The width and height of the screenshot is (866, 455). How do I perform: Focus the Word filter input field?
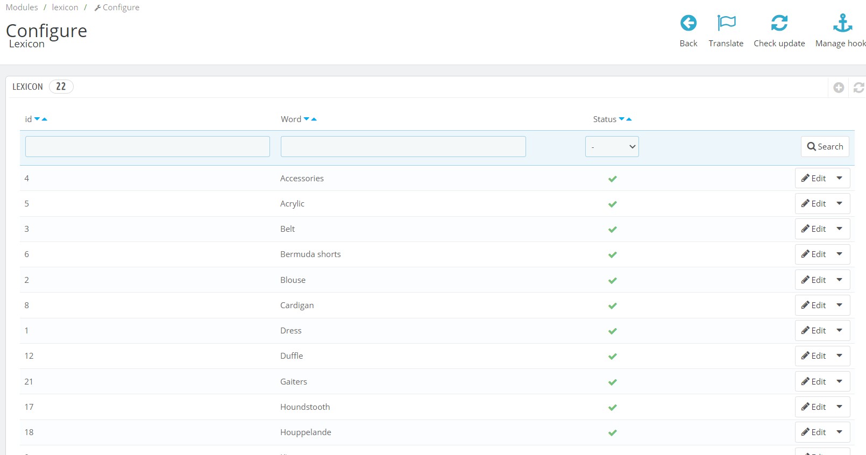403,146
